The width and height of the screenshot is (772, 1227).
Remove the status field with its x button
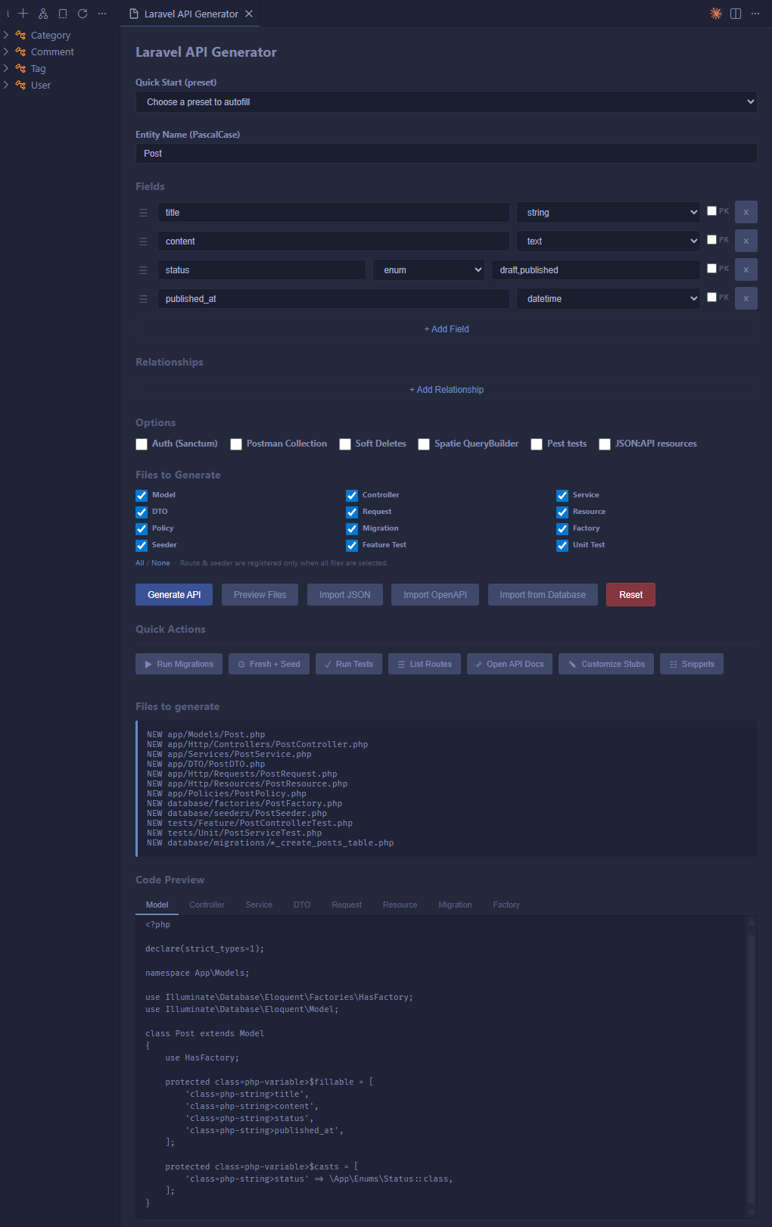(746, 269)
